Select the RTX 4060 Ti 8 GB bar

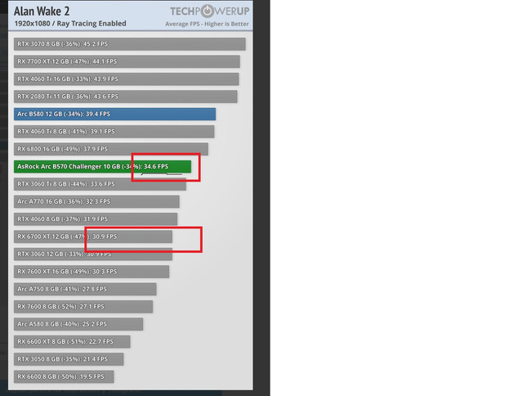(114, 132)
